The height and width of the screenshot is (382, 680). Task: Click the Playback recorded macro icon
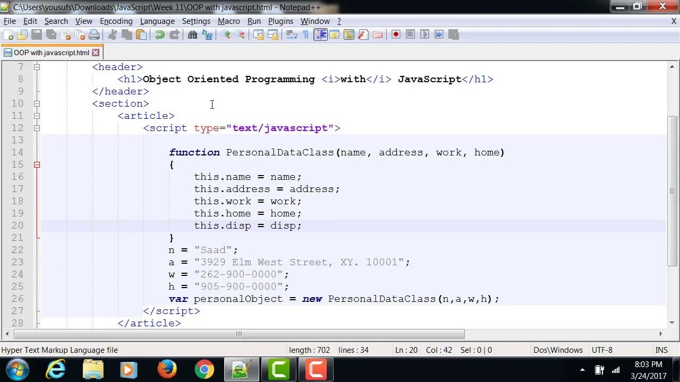tap(424, 35)
